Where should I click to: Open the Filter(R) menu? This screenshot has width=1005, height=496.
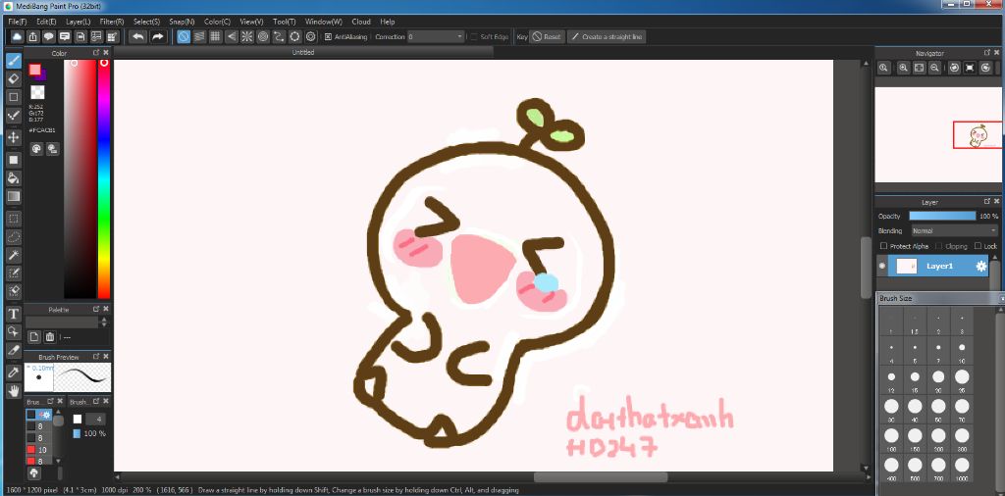click(x=112, y=22)
